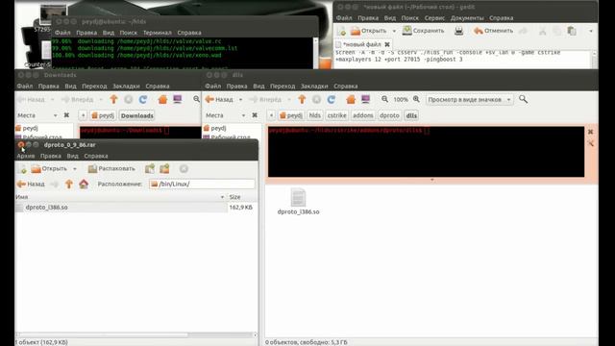Image resolution: width=615 pixels, height=346 pixels.
Task: Click the dlls path button
Action: pos(411,115)
